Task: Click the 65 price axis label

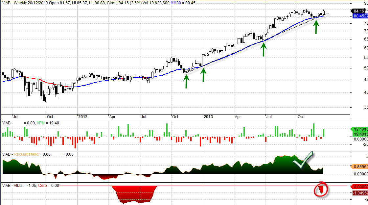Action: [x=366, y=39]
